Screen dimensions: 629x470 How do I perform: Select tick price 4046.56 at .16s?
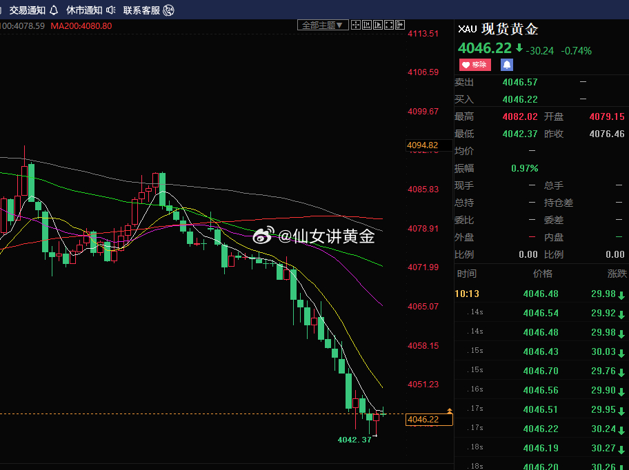click(541, 390)
